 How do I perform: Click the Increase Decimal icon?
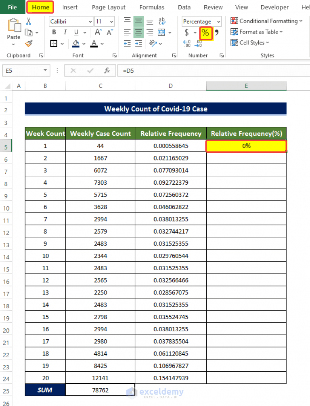pyautogui.click(x=187, y=44)
